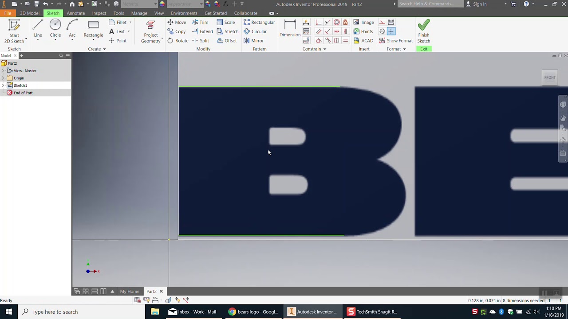Switch to the Inspect tab

tap(99, 13)
